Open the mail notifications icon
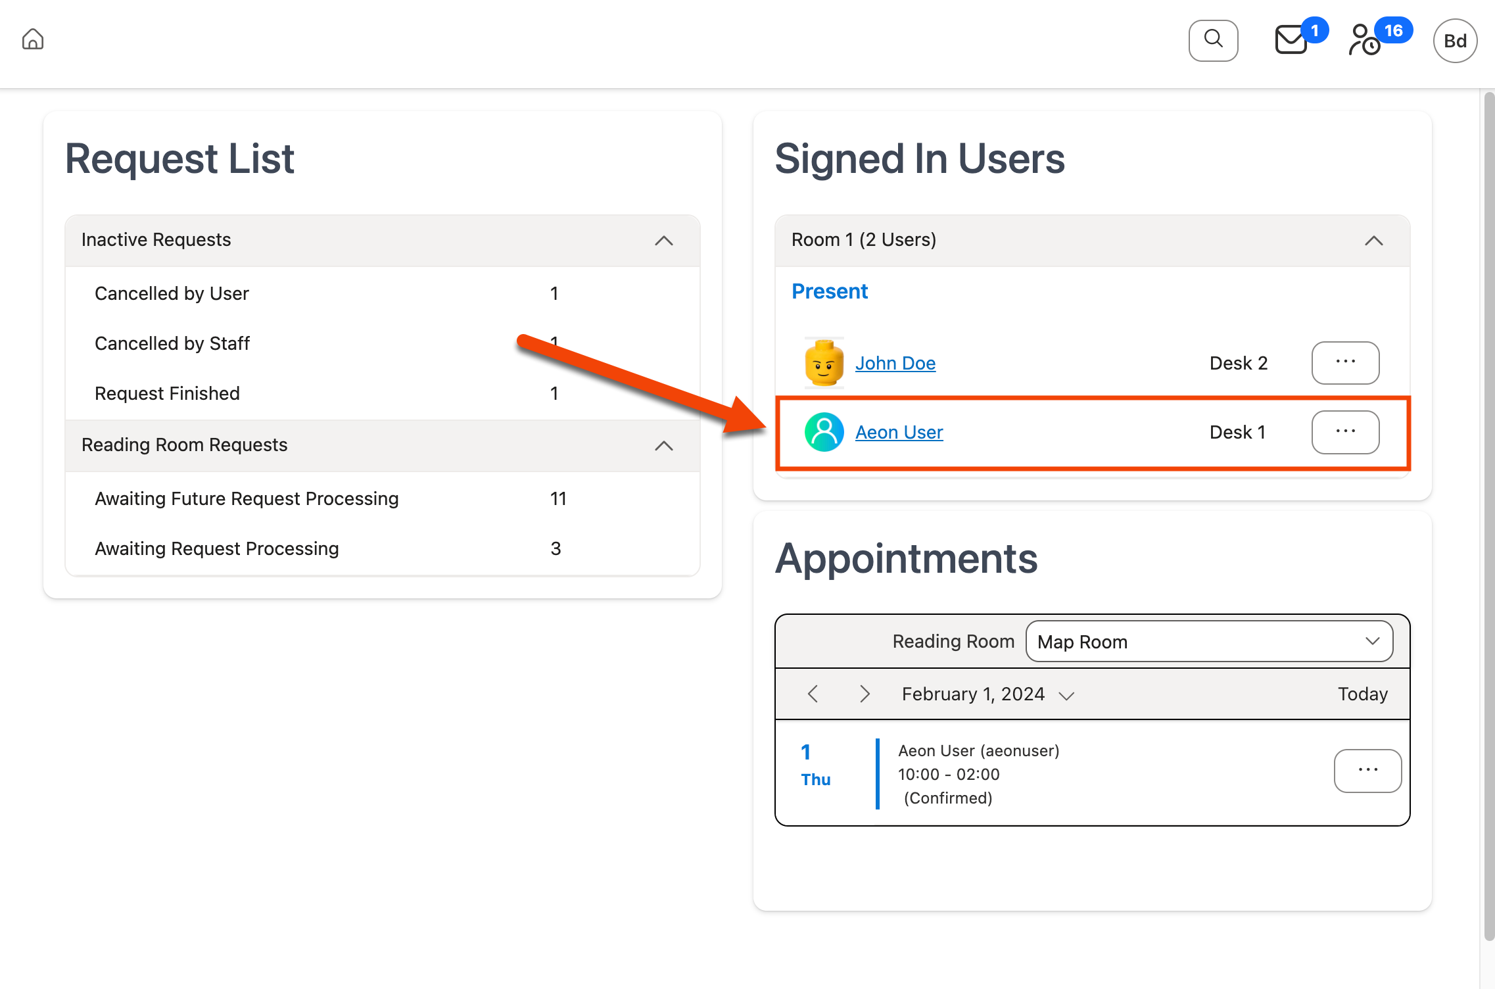The width and height of the screenshot is (1495, 989). [1291, 40]
